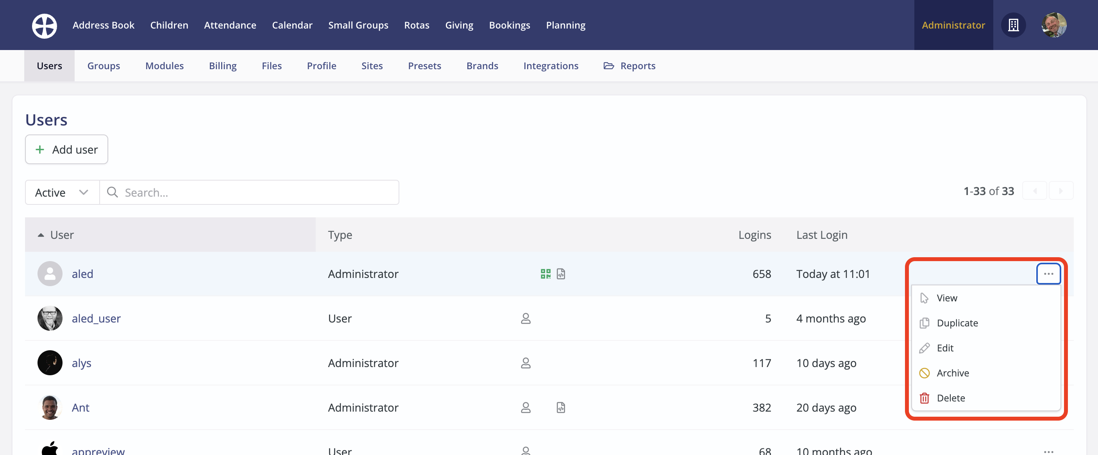Click the sort caret on the User column header
The image size is (1098, 455).
coord(41,235)
